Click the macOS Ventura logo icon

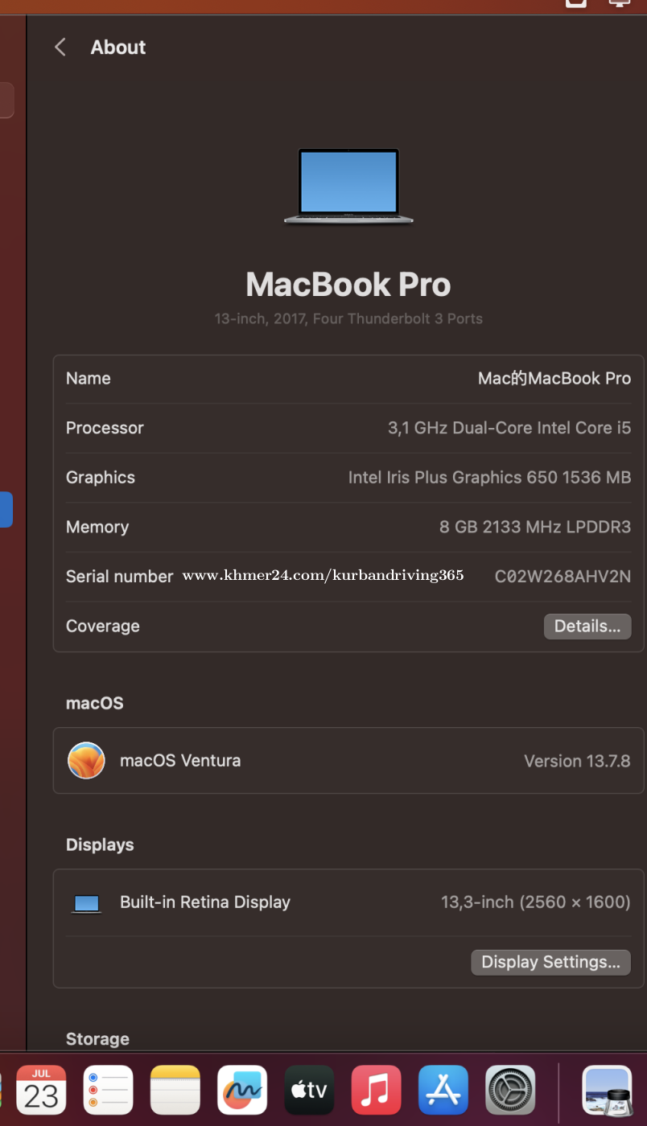pyautogui.click(x=86, y=761)
